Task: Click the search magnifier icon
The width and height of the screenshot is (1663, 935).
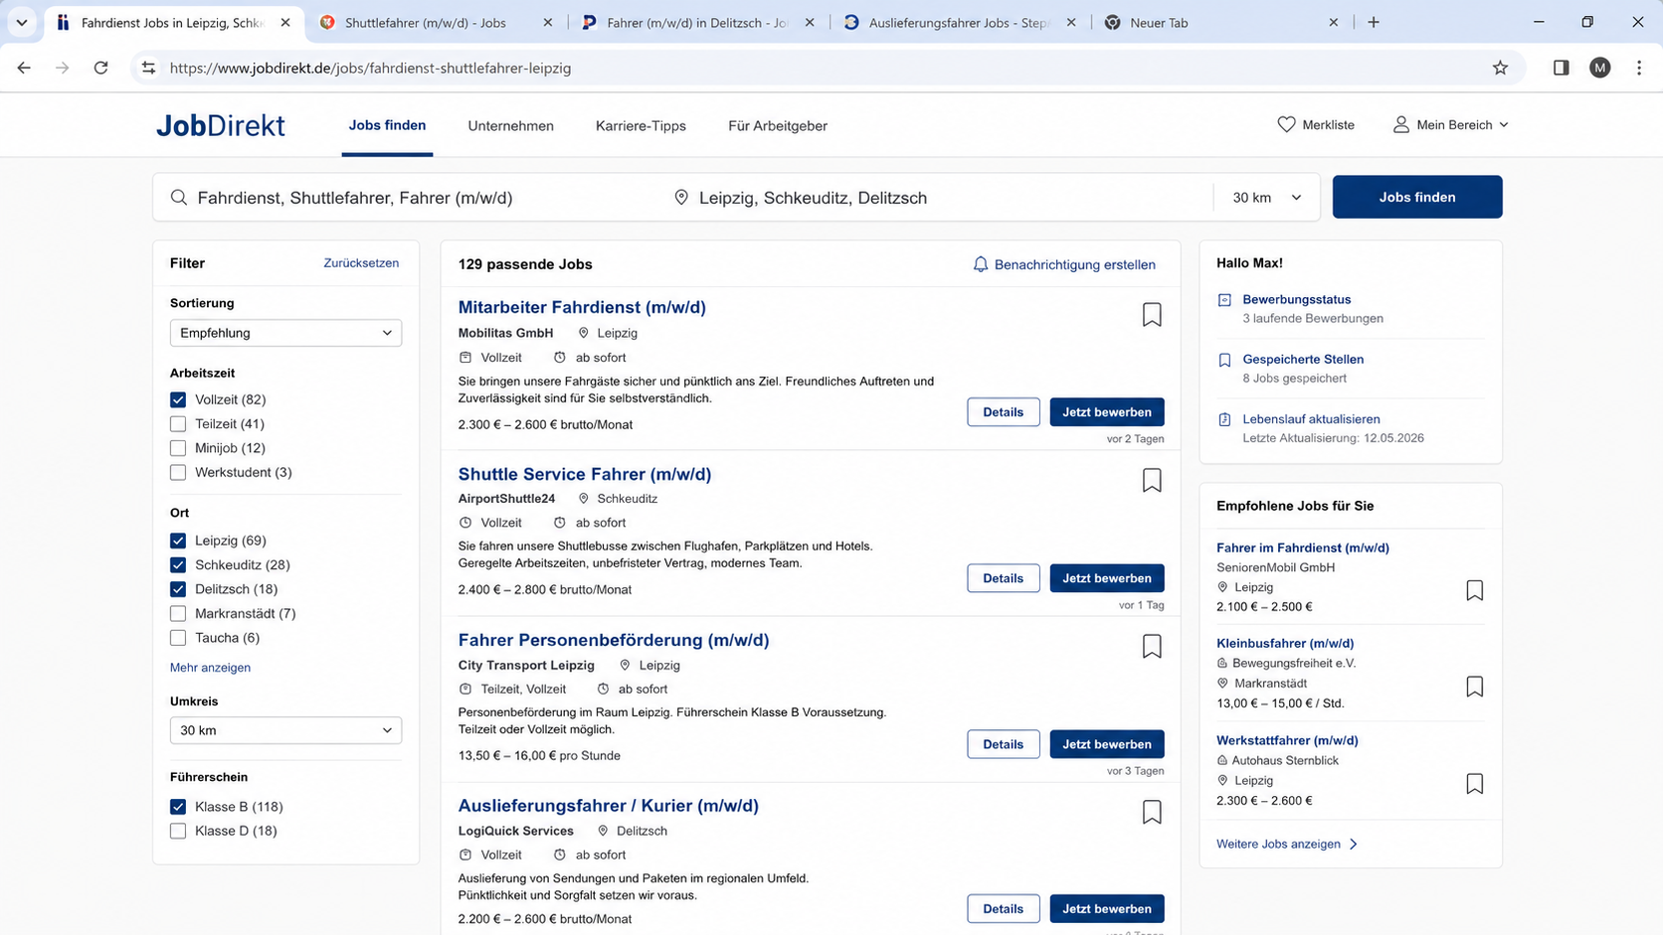Action: point(179,198)
